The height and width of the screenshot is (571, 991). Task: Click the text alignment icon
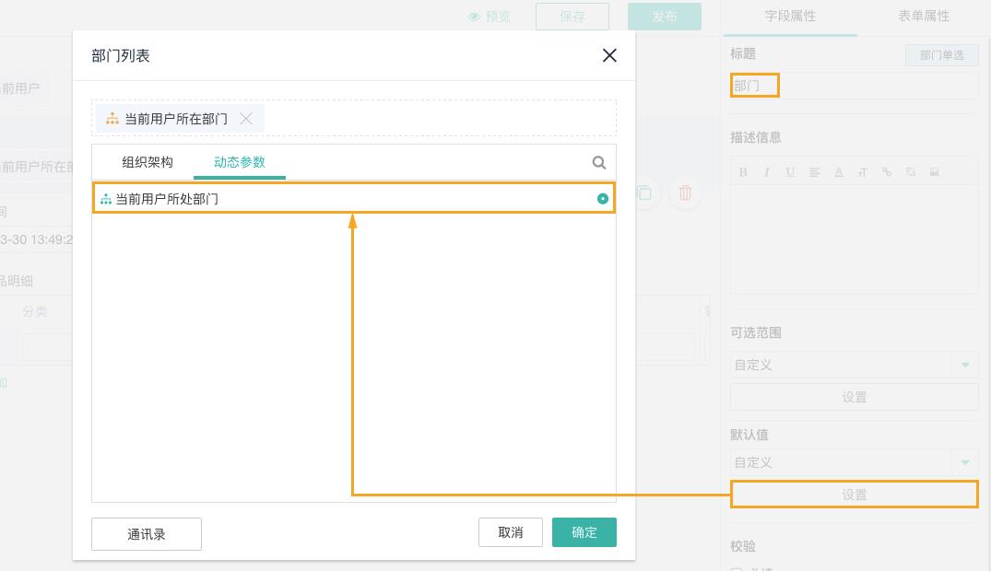coord(814,172)
